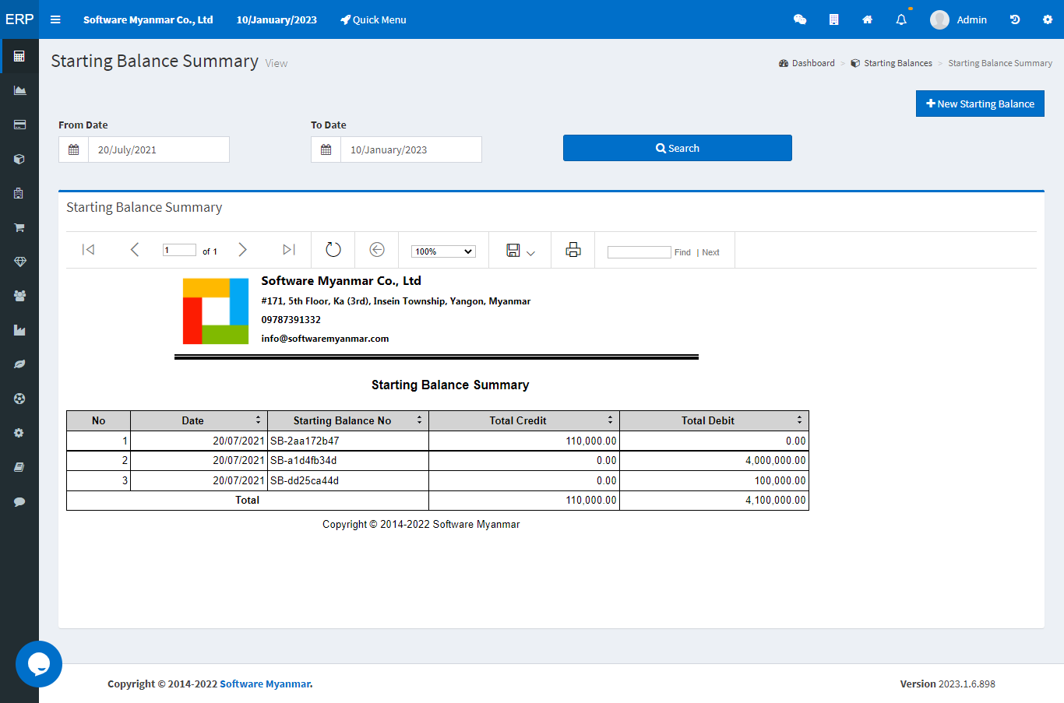Sort by Total Debit column
The height and width of the screenshot is (703, 1064).
[x=799, y=420]
